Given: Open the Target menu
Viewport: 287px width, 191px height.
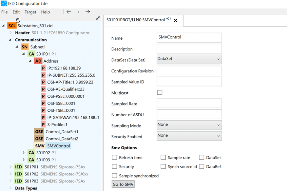Looking at the screenshot, I should [x=30, y=12].
